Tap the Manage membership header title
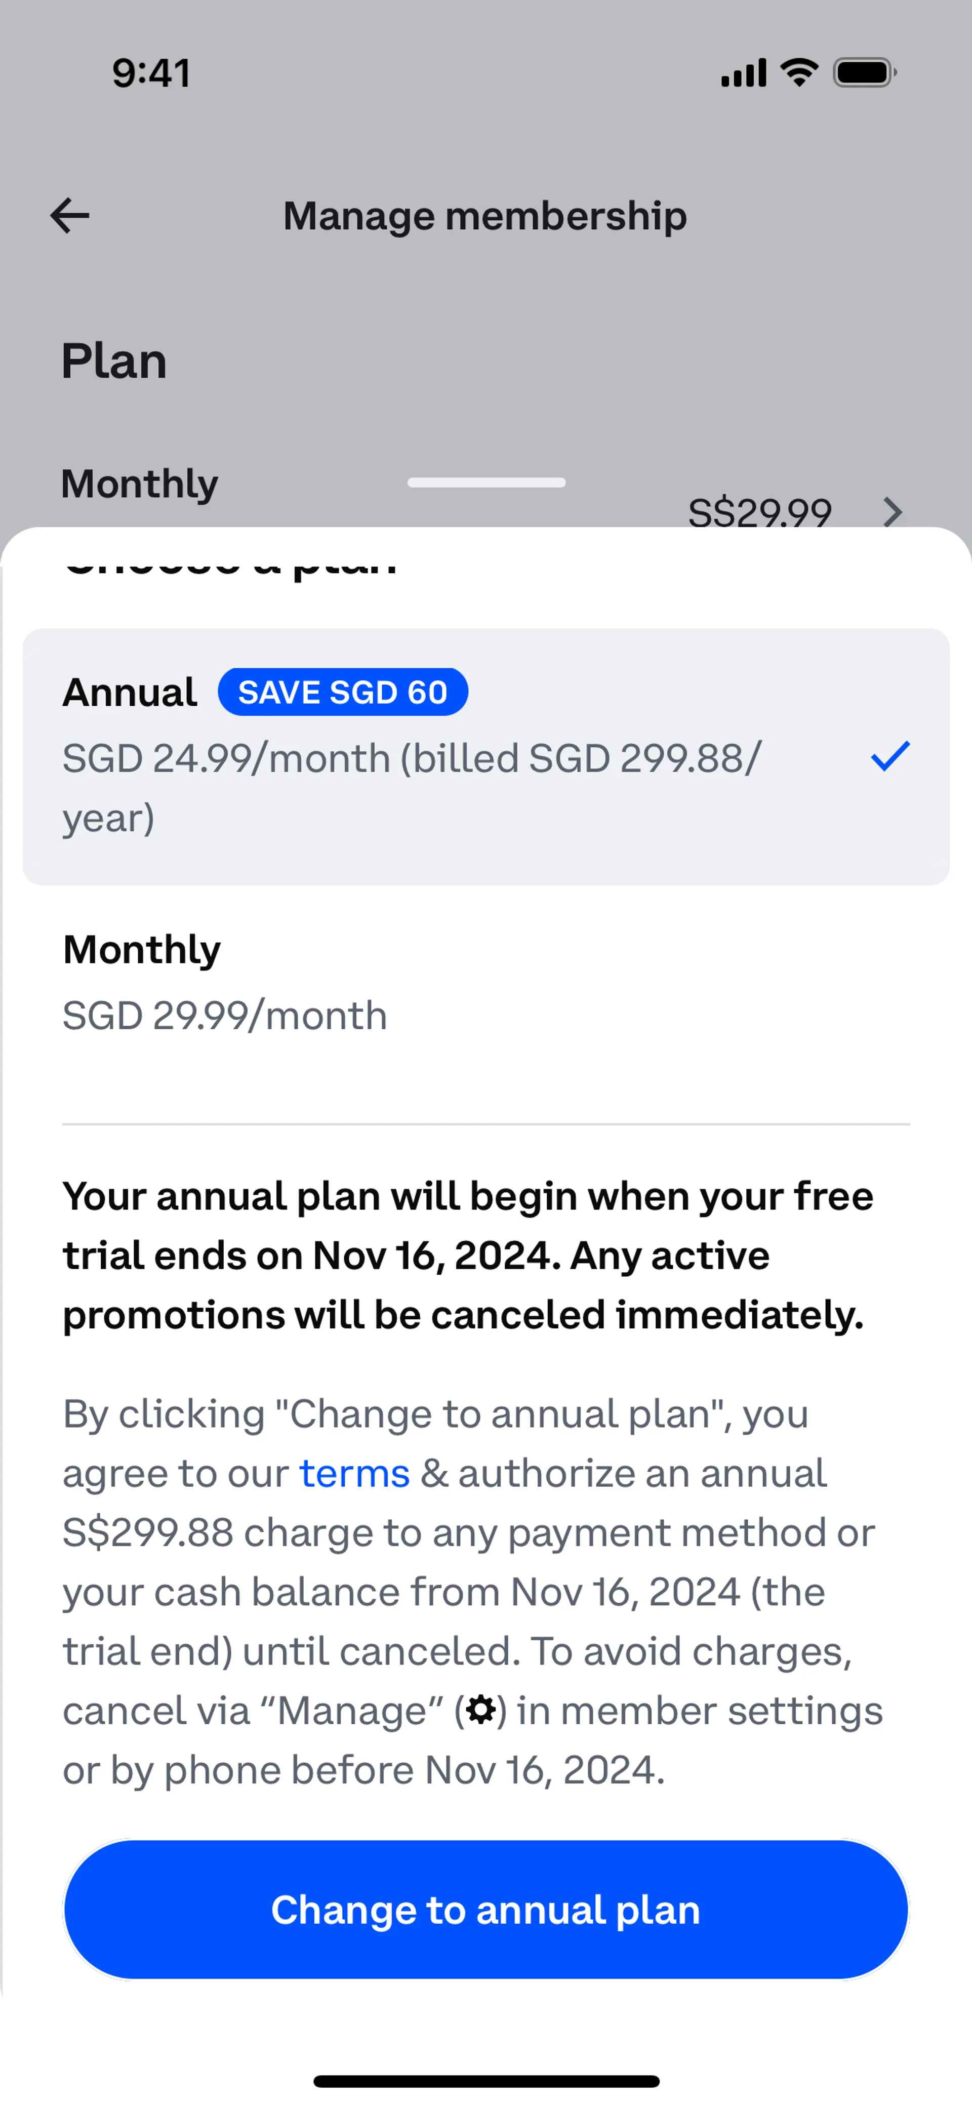972x2107 pixels. (x=485, y=216)
